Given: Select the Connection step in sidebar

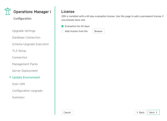Looking at the screenshot, I should coord(20,57).
